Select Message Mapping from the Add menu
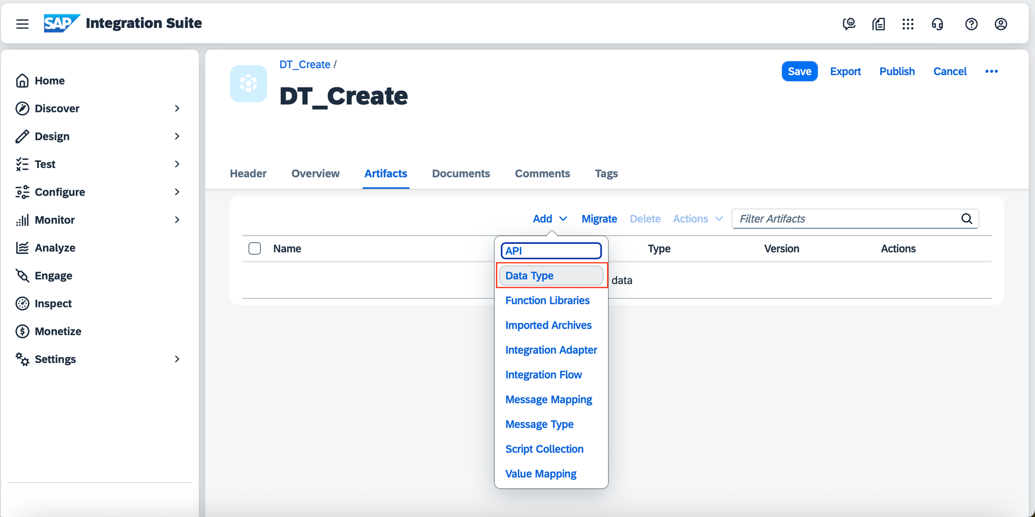1035x517 pixels. coord(548,400)
